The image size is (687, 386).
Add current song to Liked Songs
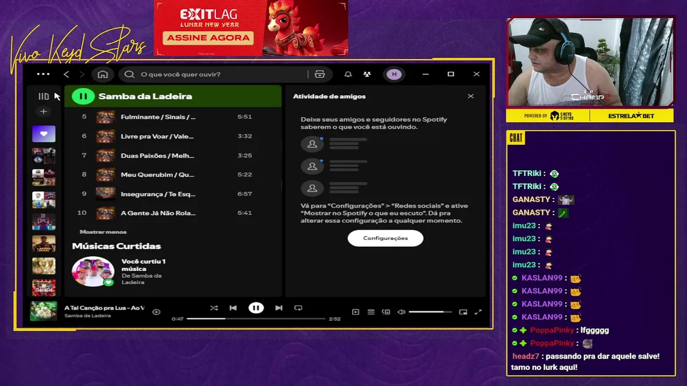pyautogui.click(x=156, y=311)
